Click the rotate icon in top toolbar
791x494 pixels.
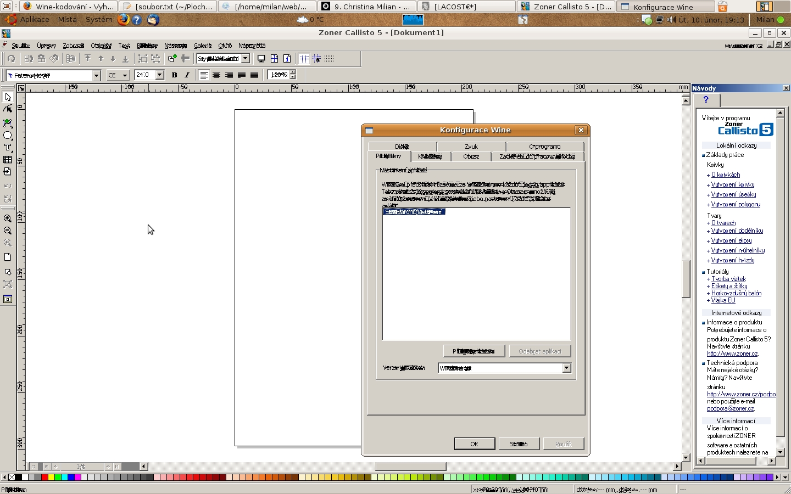(x=11, y=59)
